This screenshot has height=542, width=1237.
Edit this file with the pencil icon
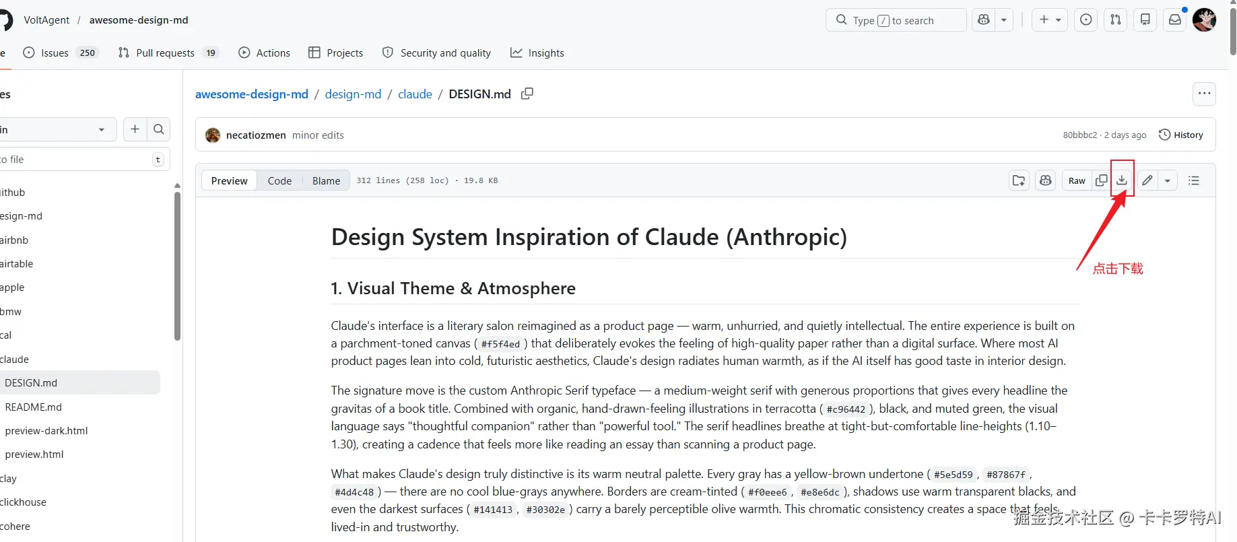(x=1147, y=180)
